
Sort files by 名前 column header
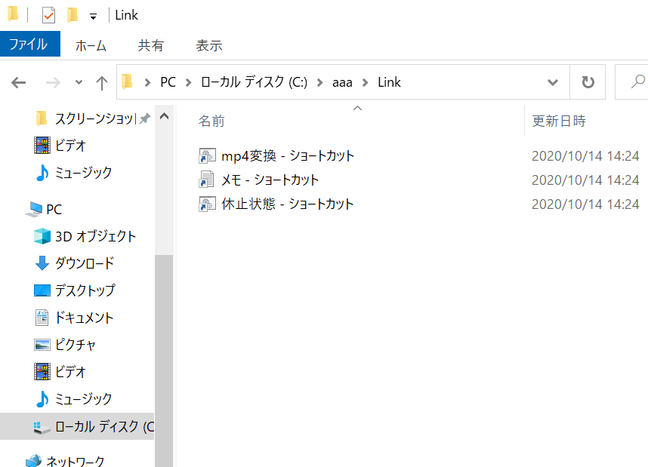point(211,121)
